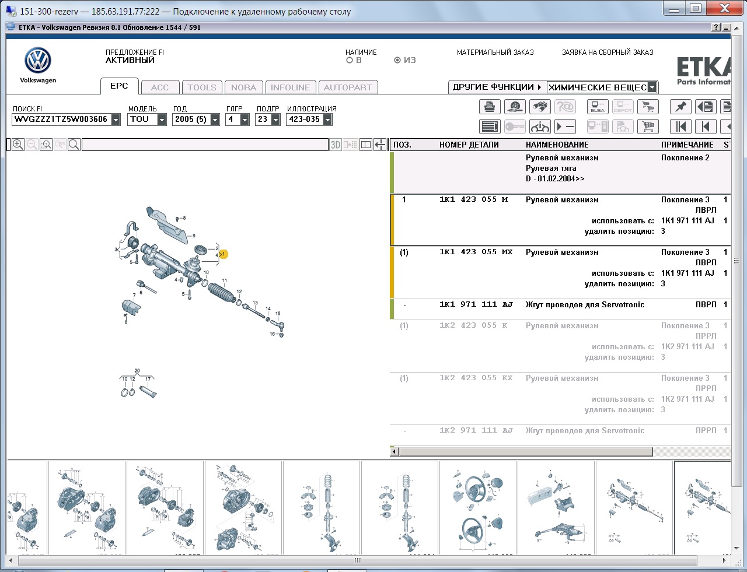Click the ПРЕДЛОЖЕНИЕ FI АКТИВНЫЙ label
This screenshot has height=572, width=747.
135,56
